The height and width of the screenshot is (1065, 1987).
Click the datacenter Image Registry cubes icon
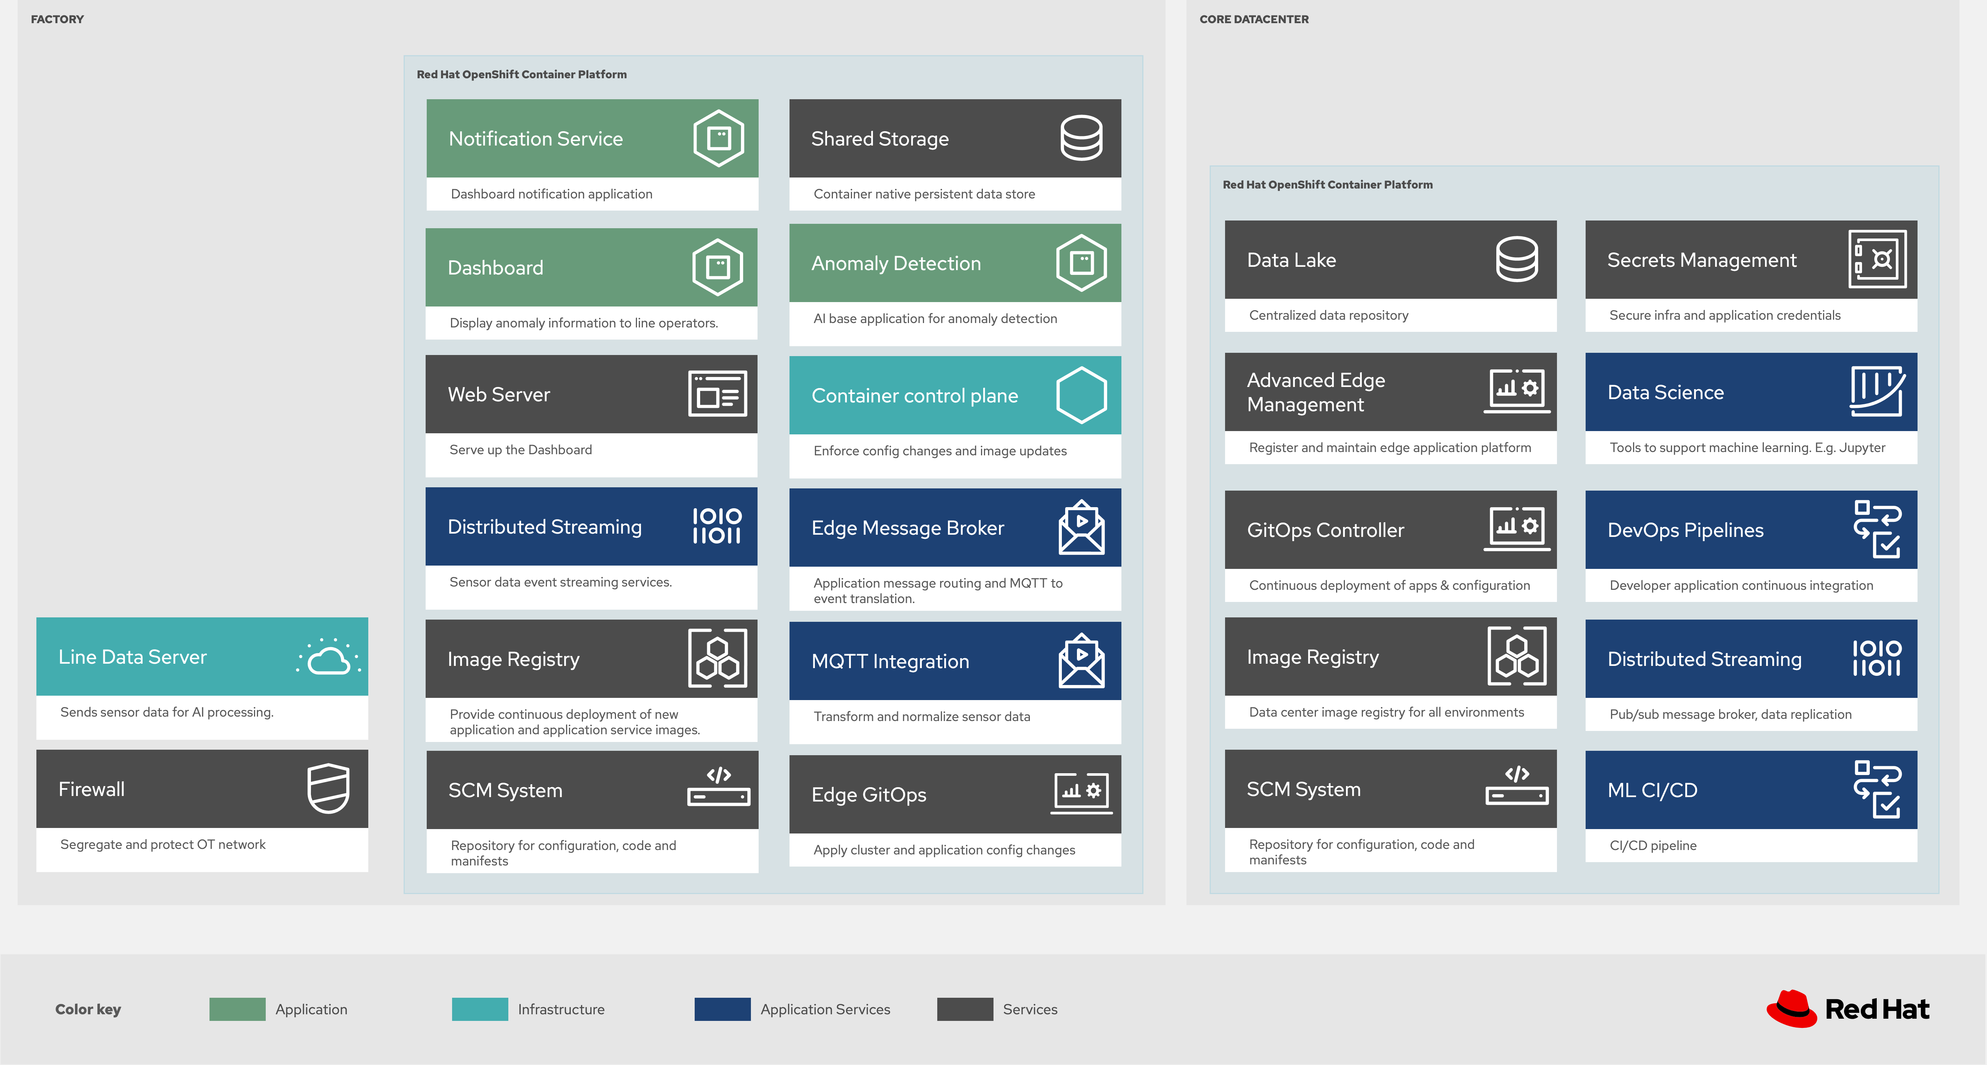[1517, 656]
